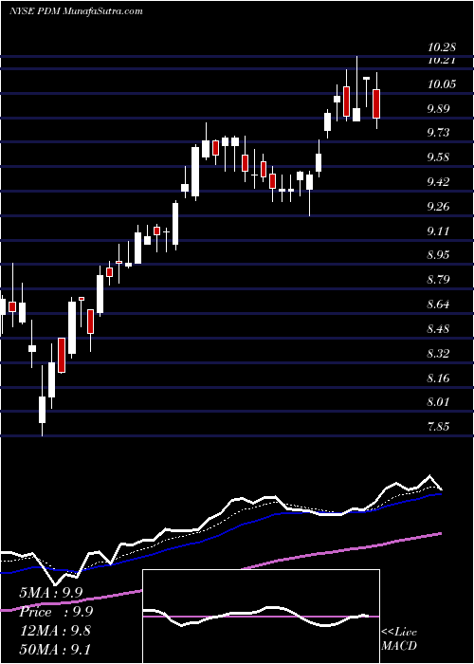The width and height of the screenshot is (474, 664).
Task: Click the 50MA : 9.1 legend entry
Action: [54, 650]
